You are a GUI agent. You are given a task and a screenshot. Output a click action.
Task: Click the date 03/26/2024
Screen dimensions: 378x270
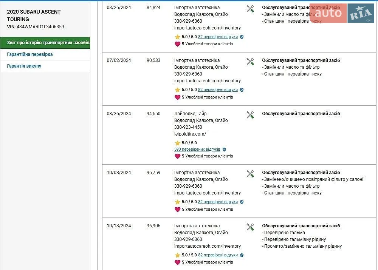point(119,8)
